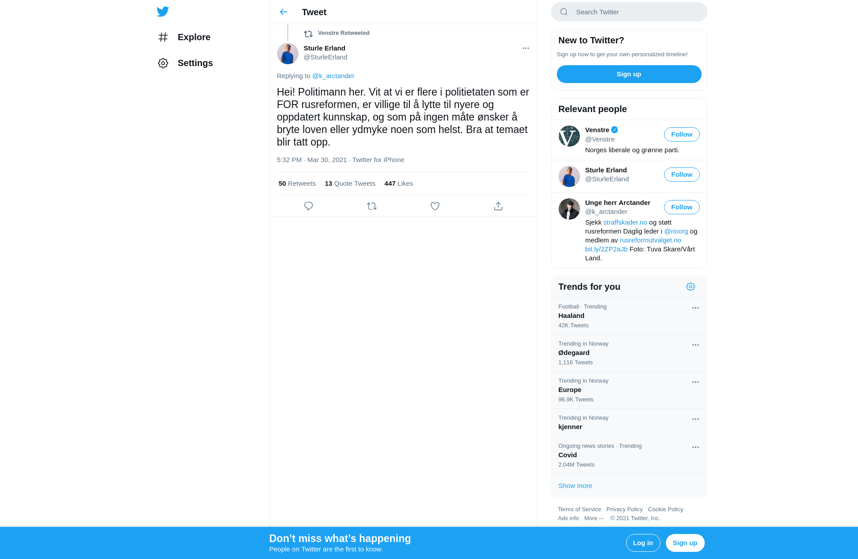Follow the Venstre account
Image resolution: width=858 pixels, height=559 pixels.
[681, 134]
